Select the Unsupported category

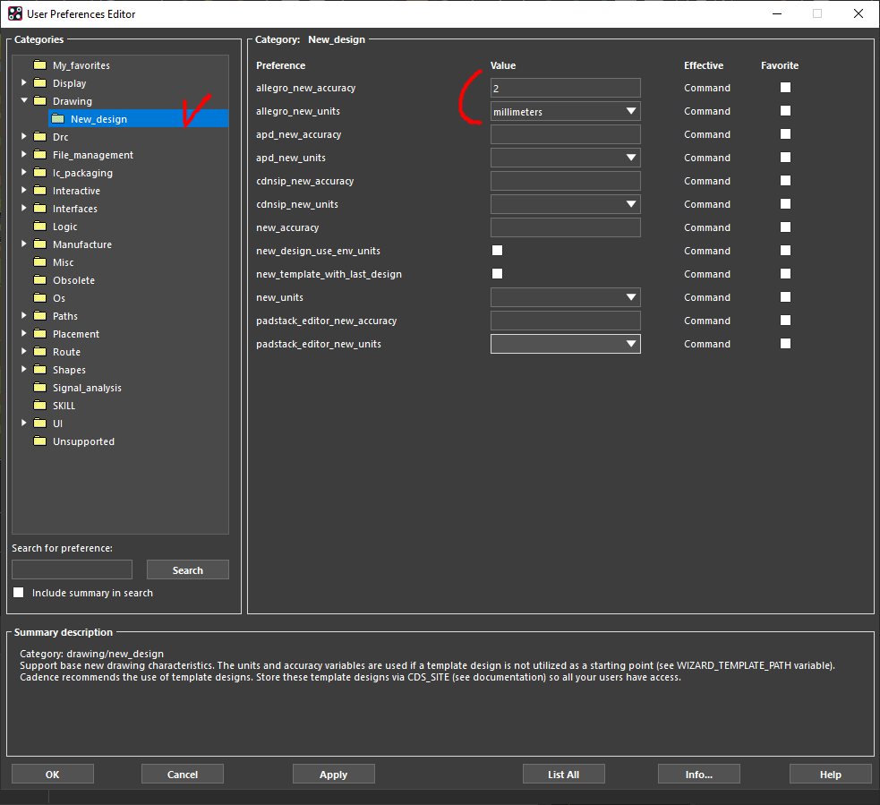[83, 441]
